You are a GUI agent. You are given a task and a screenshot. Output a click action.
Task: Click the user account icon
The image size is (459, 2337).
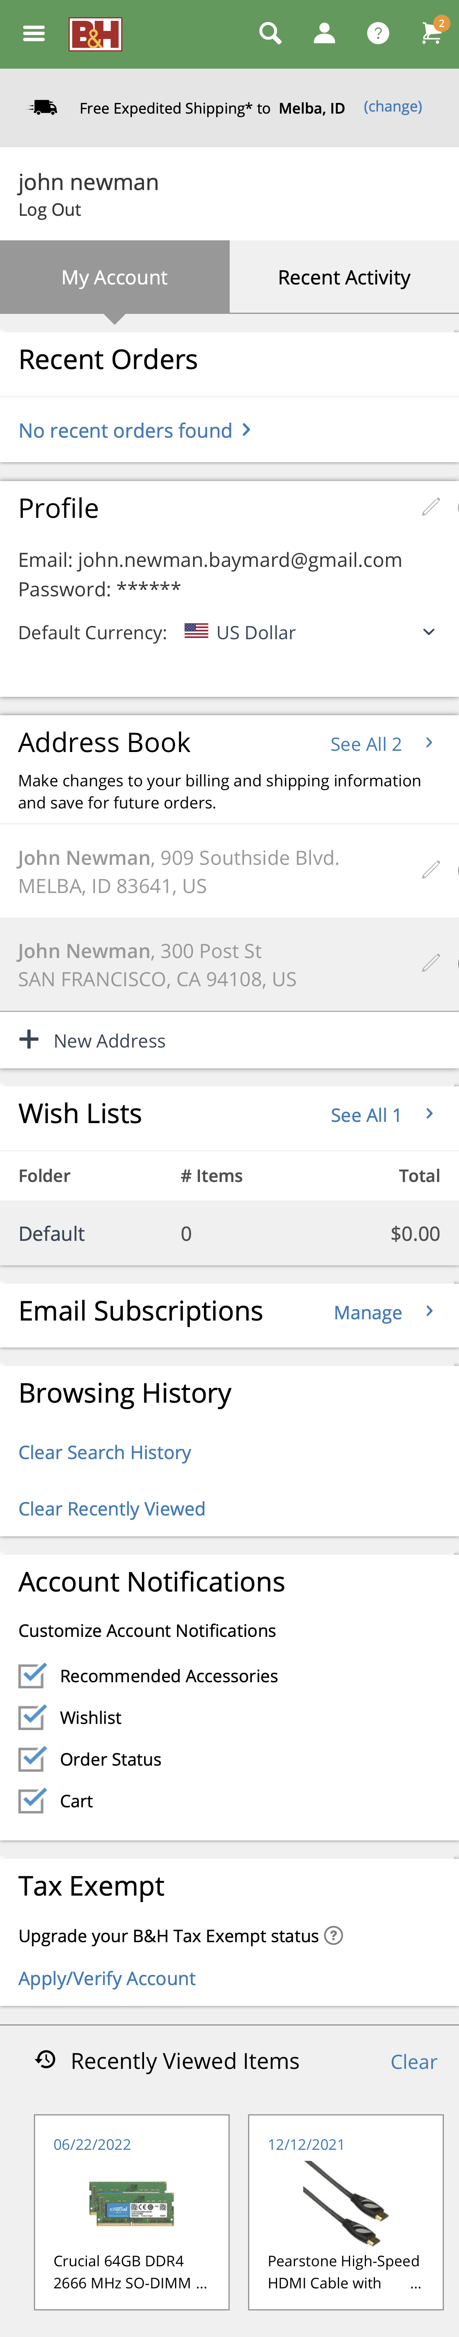(324, 34)
